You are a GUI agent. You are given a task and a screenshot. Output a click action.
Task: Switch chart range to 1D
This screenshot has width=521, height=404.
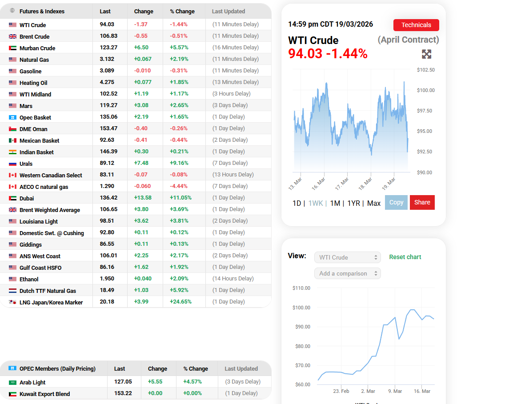tap(297, 203)
